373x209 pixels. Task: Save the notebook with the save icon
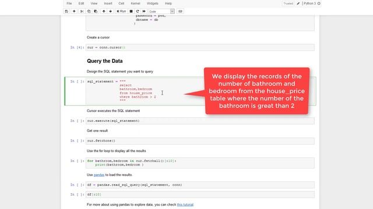[x=66, y=12]
